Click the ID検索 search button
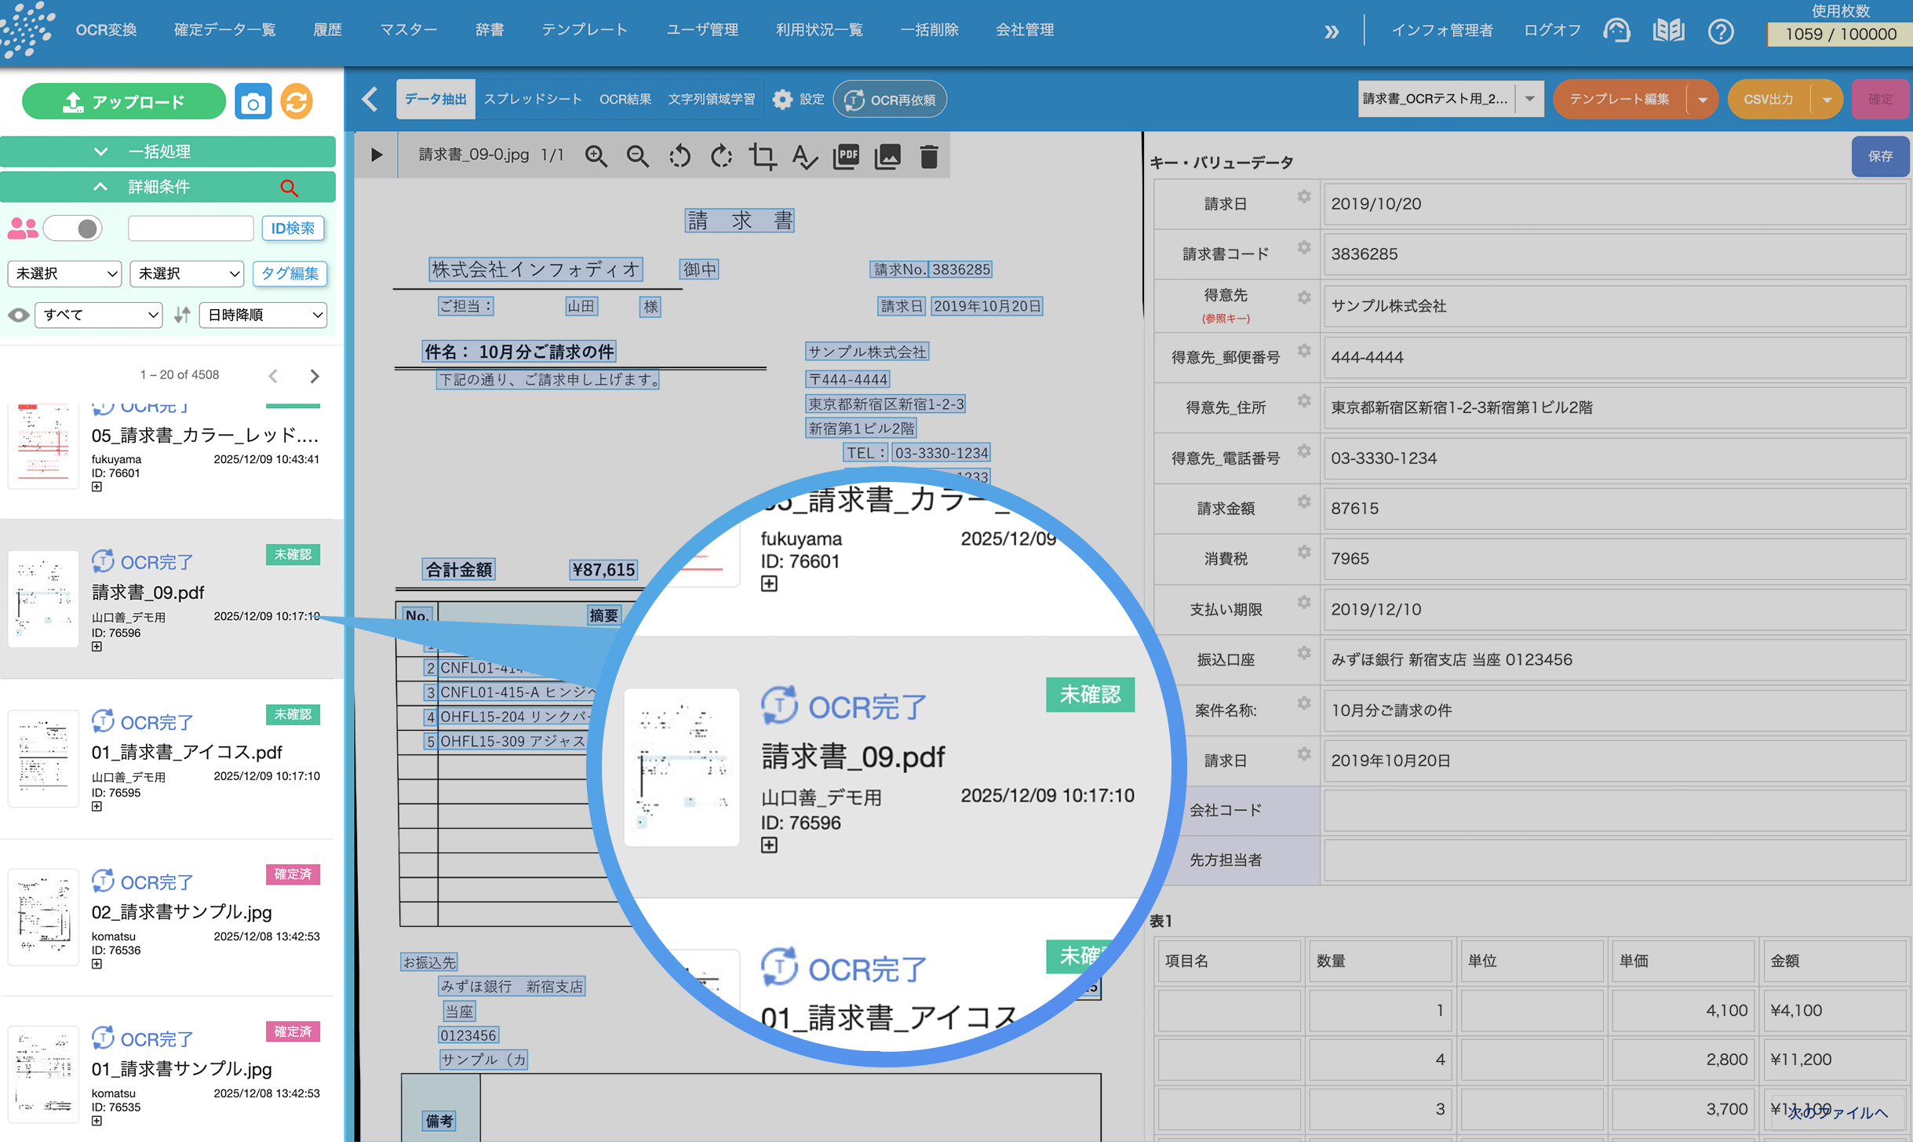This screenshot has width=1913, height=1142. click(293, 228)
